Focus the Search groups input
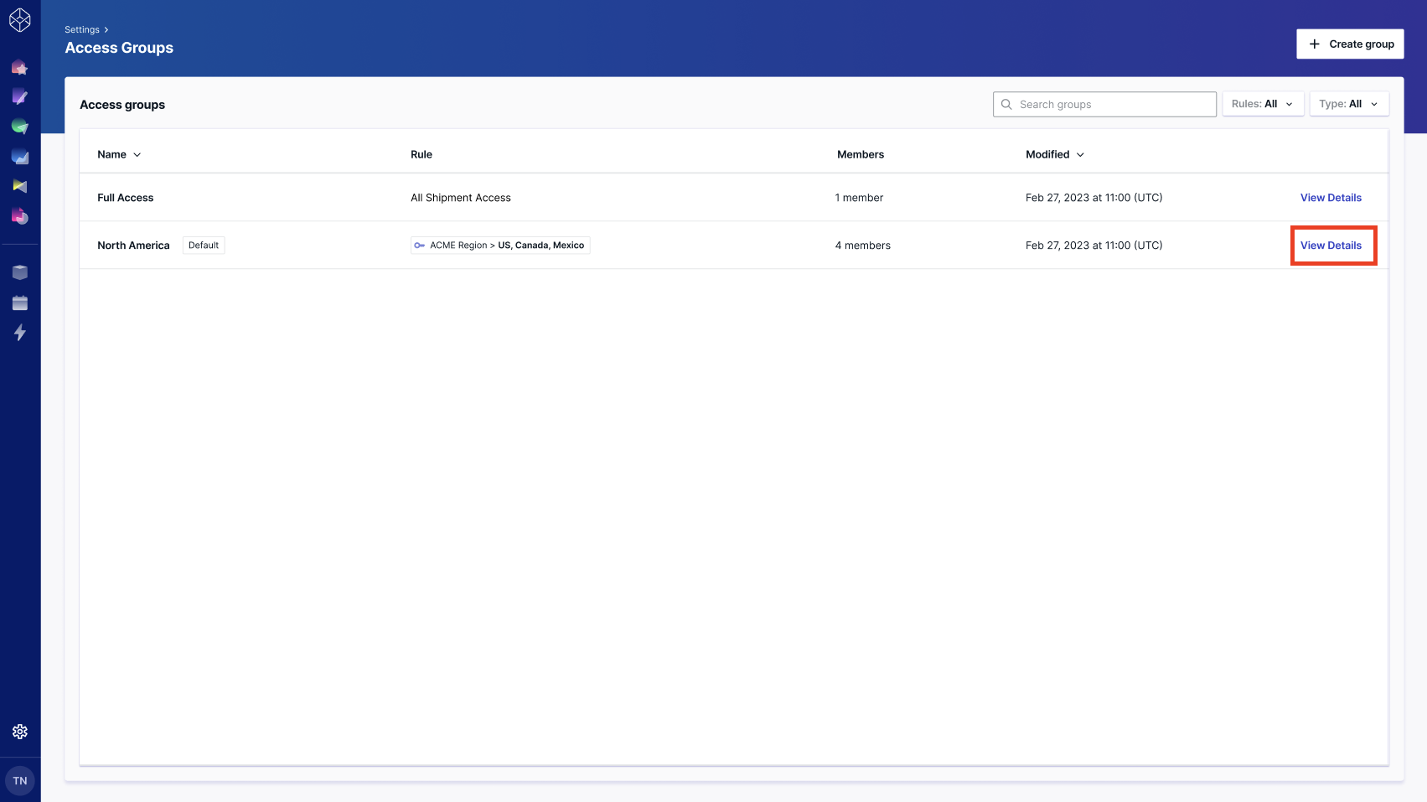Image resolution: width=1427 pixels, height=802 pixels. coord(1104,105)
